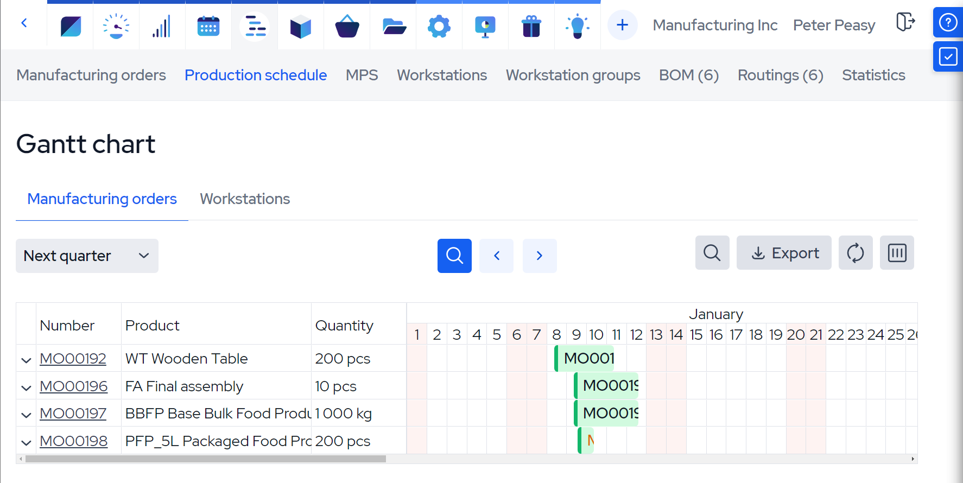Open the dashboard gauge icon module
This screenshot has height=483, width=963.
click(x=116, y=26)
